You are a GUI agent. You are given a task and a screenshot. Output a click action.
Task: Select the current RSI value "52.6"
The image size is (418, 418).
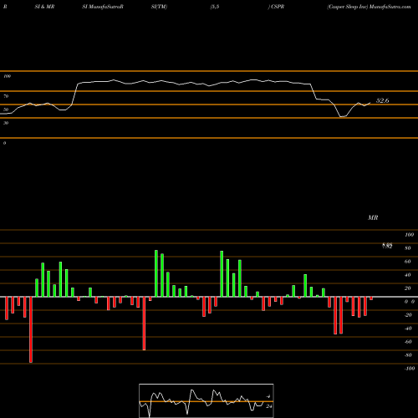click(383, 100)
